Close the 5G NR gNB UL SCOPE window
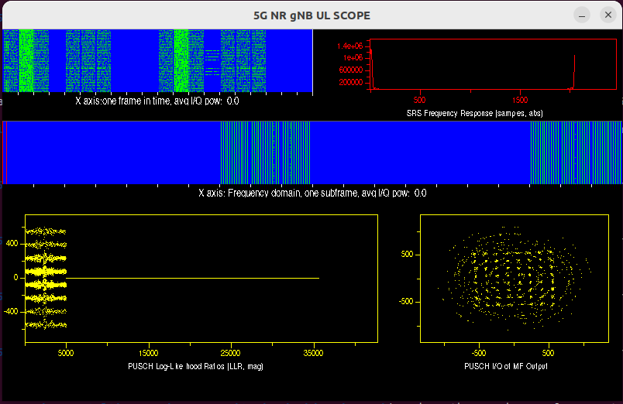The height and width of the screenshot is (404, 623). (604, 15)
